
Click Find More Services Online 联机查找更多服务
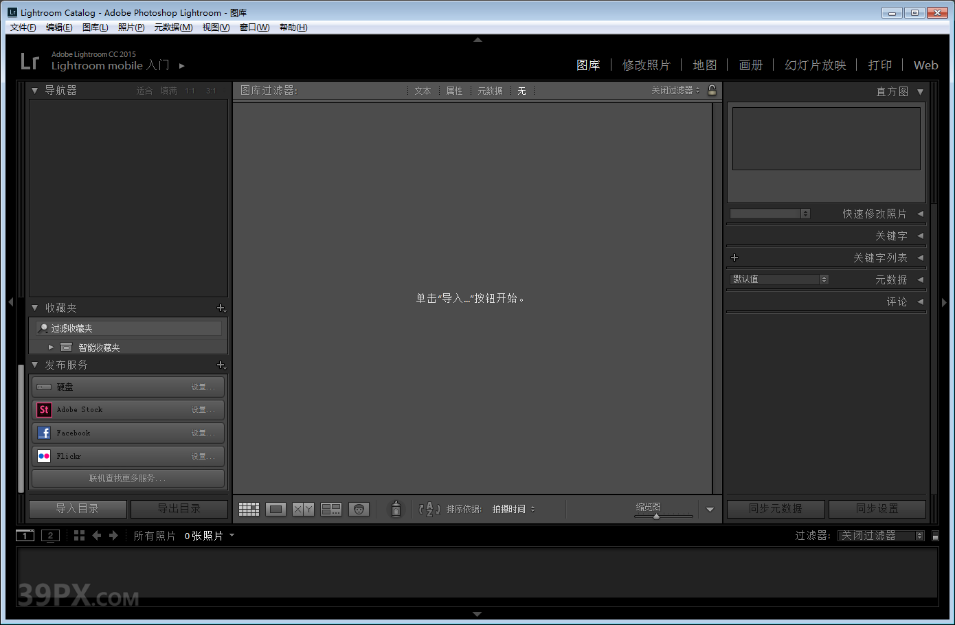(128, 478)
